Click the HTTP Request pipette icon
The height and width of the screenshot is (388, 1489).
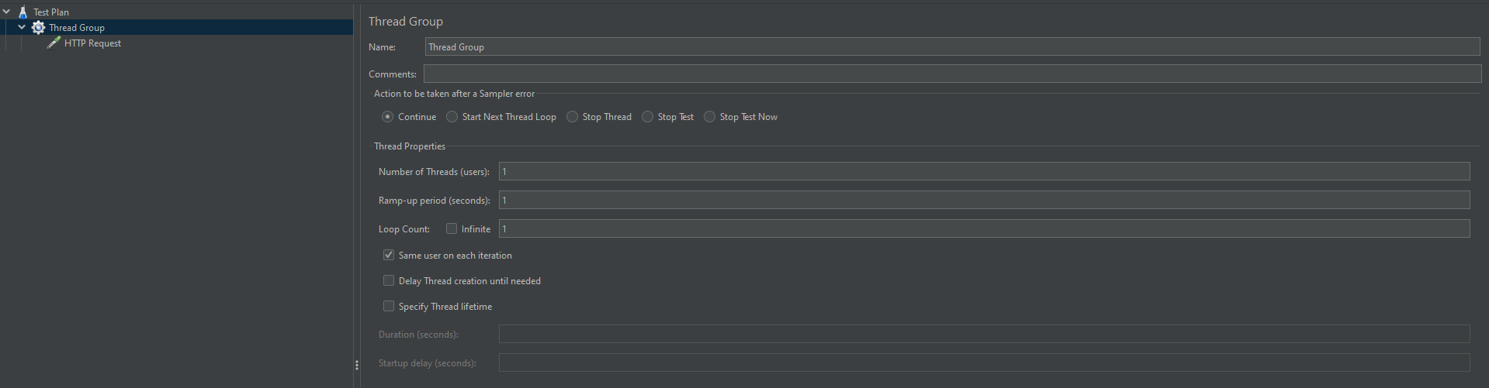coord(54,43)
